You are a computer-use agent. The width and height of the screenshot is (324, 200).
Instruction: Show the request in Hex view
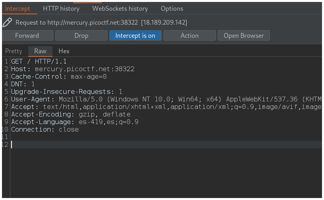tap(64, 51)
